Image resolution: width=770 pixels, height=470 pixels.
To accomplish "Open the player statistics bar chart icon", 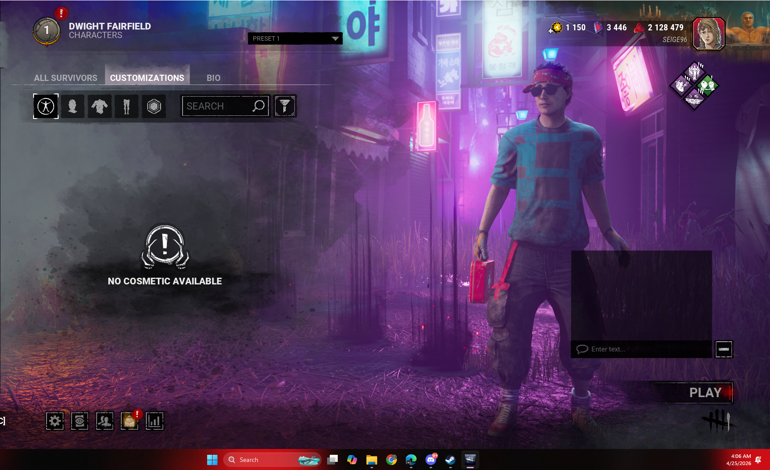I will 154,421.
